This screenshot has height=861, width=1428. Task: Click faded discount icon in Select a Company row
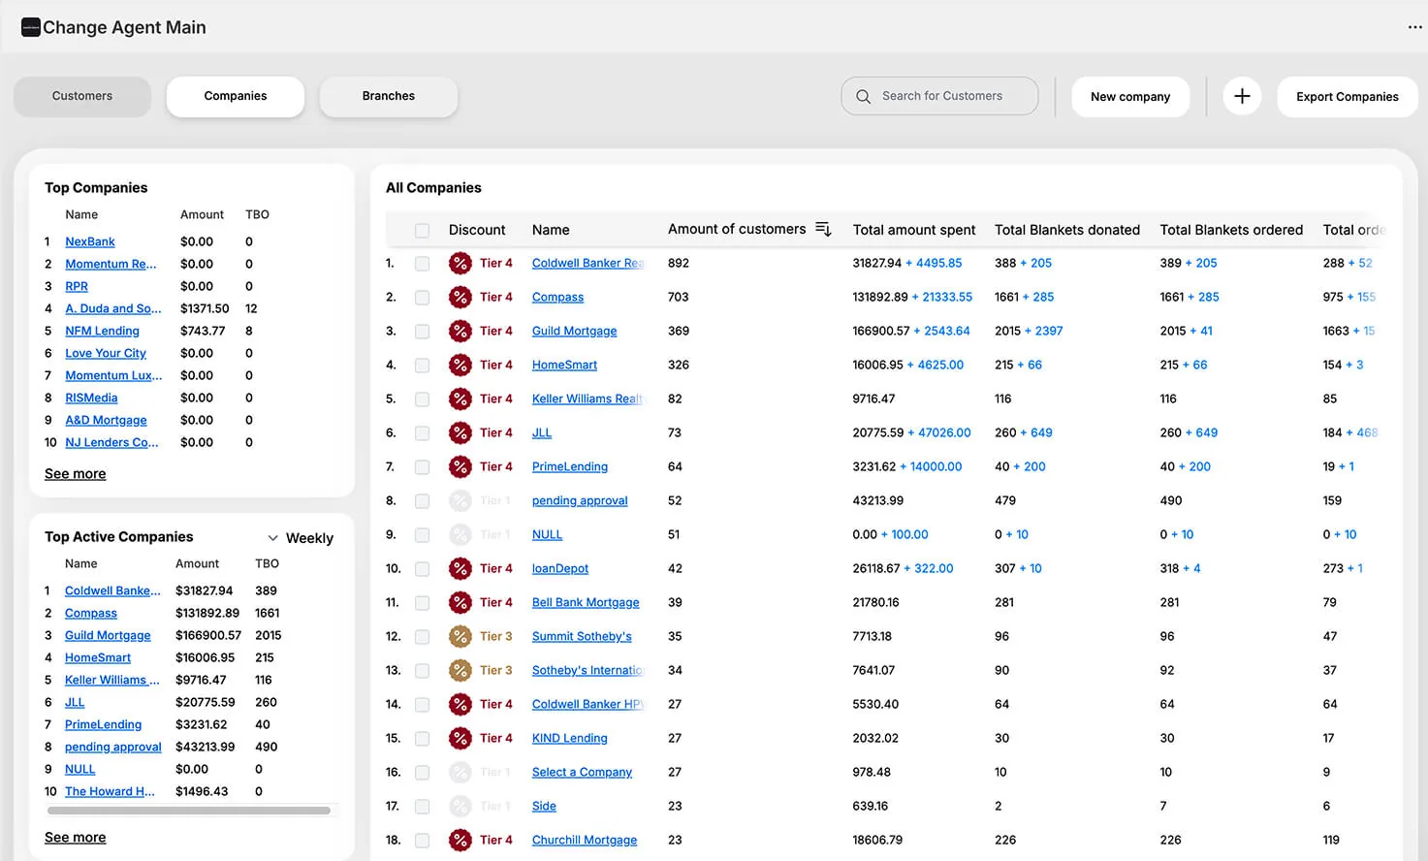[x=460, y=772]
